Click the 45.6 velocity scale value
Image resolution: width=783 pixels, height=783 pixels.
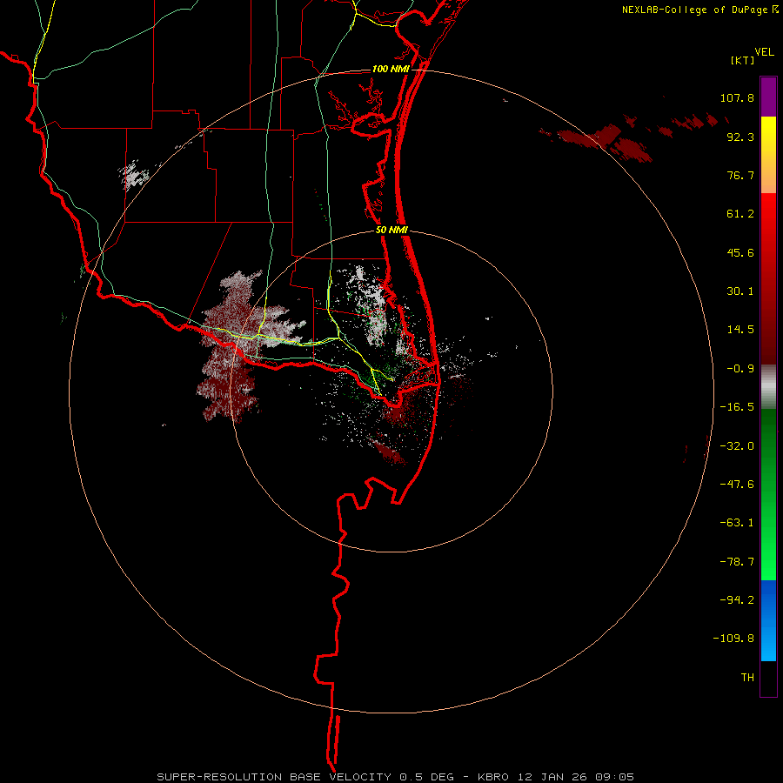tap(740, 252)
